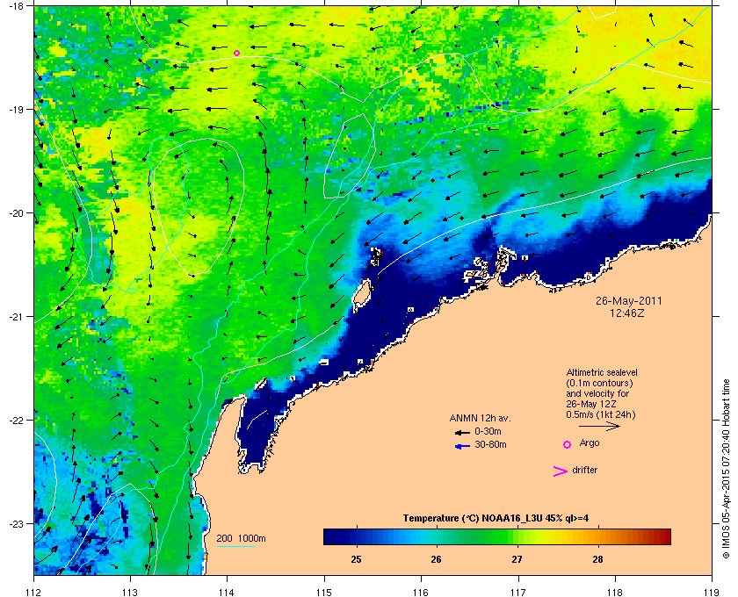This screenshot has height=597, width=738.
Task: Click the magenta drifter legend symbol
Action: click(x=561, y=471)
